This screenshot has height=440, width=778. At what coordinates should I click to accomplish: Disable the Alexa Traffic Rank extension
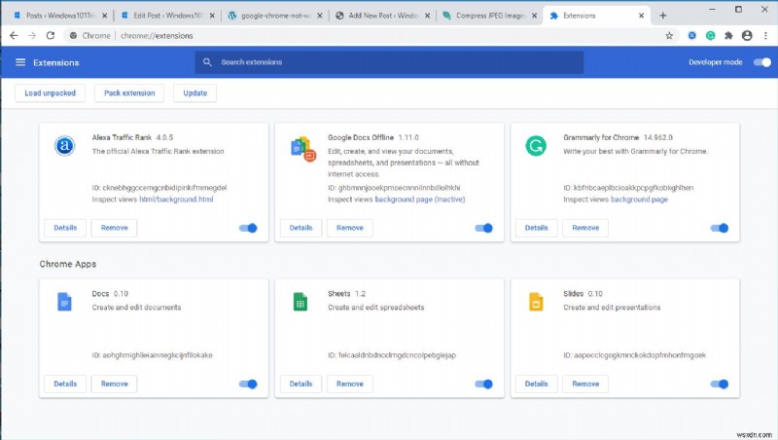click(x=248, y=228)
